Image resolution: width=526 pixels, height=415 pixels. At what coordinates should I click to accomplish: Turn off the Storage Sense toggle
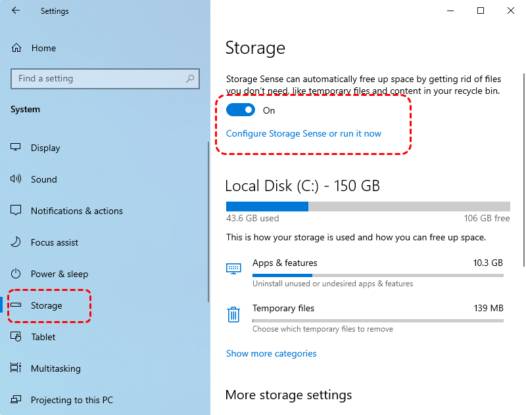[240, 110]
